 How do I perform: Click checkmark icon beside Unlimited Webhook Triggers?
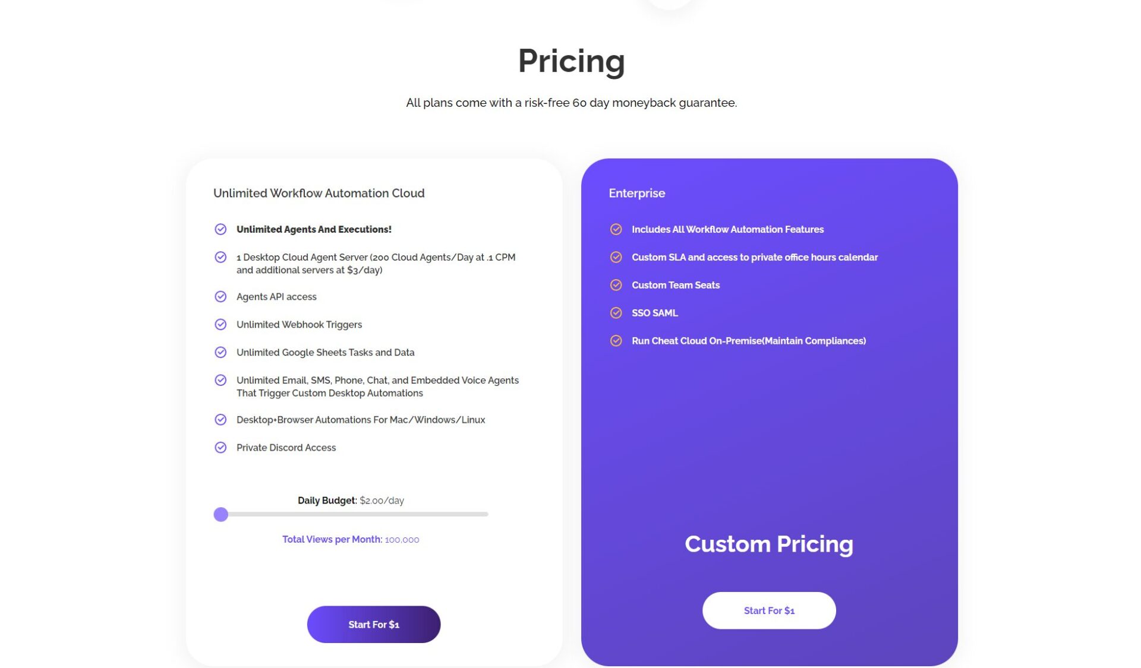(220, 324)
